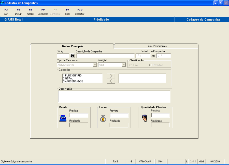Move category left with the < arrow button
229x165 pixels.
coord(111,81)
